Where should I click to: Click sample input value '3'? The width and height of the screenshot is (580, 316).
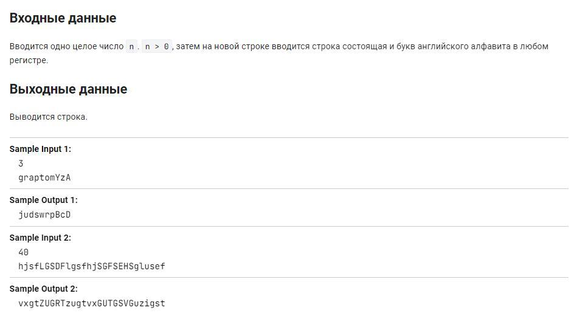click(21, 163)
